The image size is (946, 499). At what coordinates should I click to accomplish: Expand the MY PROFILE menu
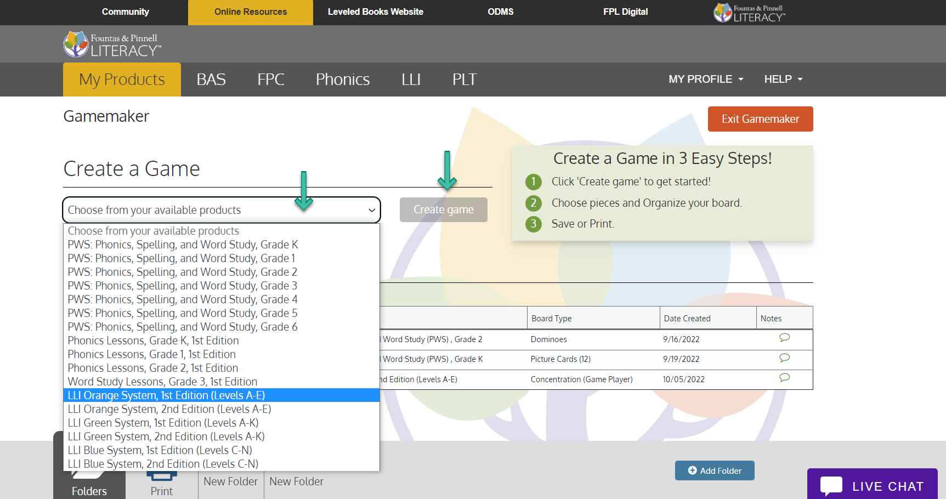pyautogui.click(x=705, y=79)
